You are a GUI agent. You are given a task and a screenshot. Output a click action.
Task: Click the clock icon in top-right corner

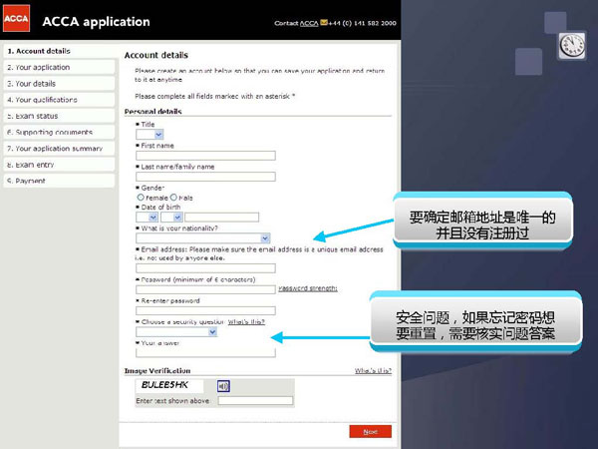[572, 45]
